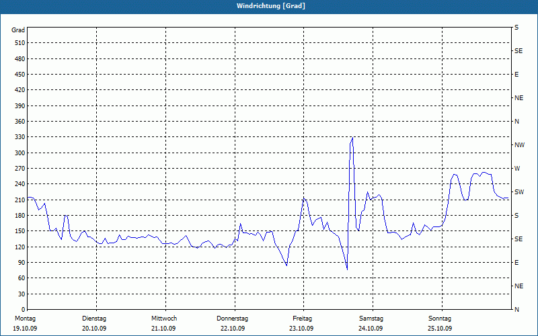Select the date 25.10.09

[440, 329]
